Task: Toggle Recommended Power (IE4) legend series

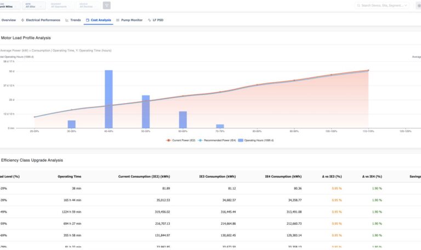Action: pyautogui.click(x=217, y=140)
